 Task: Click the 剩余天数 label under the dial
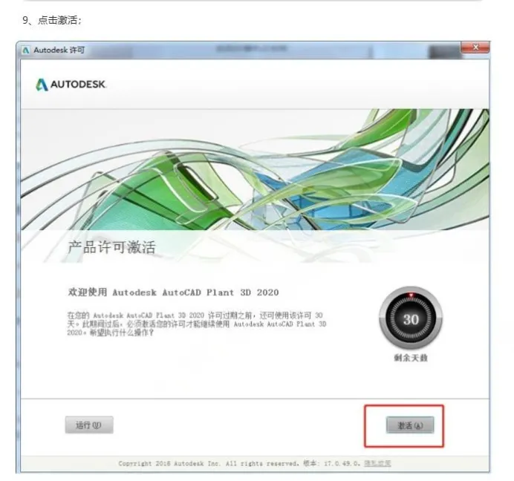point(411,358)
